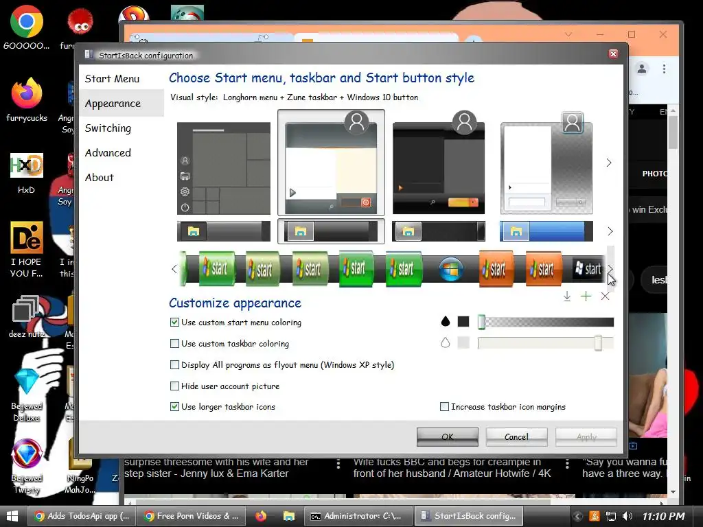Viewport: 703px width, 527px height.
Task: Click the green plus add-style icon
Action: (586, 296)
